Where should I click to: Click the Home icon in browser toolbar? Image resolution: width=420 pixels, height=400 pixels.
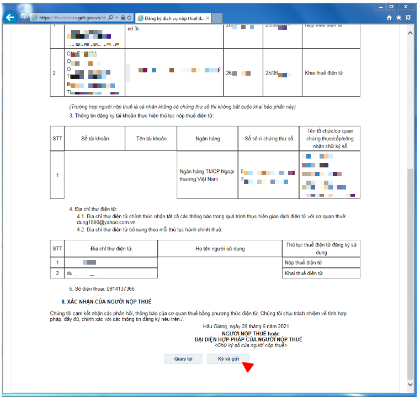[x=390, y=18]
